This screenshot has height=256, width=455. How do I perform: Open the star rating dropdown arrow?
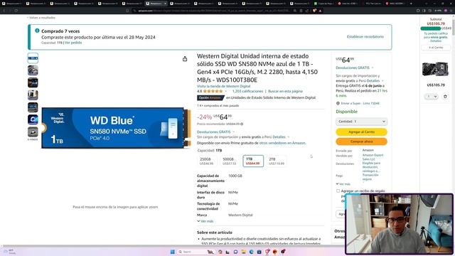(226, 91)
